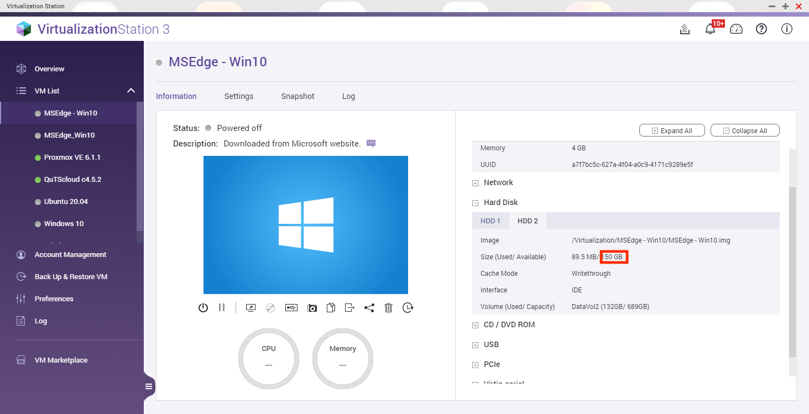Screen dimensions: 809x414
Task: Open Back Up & Restore VM
Action: 72,277
